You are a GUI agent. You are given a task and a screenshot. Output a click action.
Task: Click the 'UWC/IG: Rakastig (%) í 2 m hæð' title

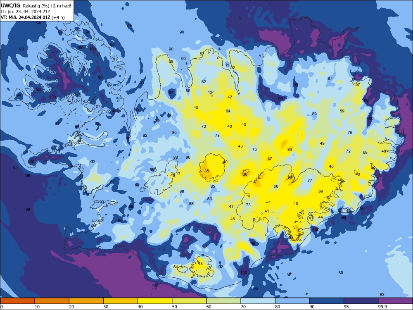click(x=36, y=5)
